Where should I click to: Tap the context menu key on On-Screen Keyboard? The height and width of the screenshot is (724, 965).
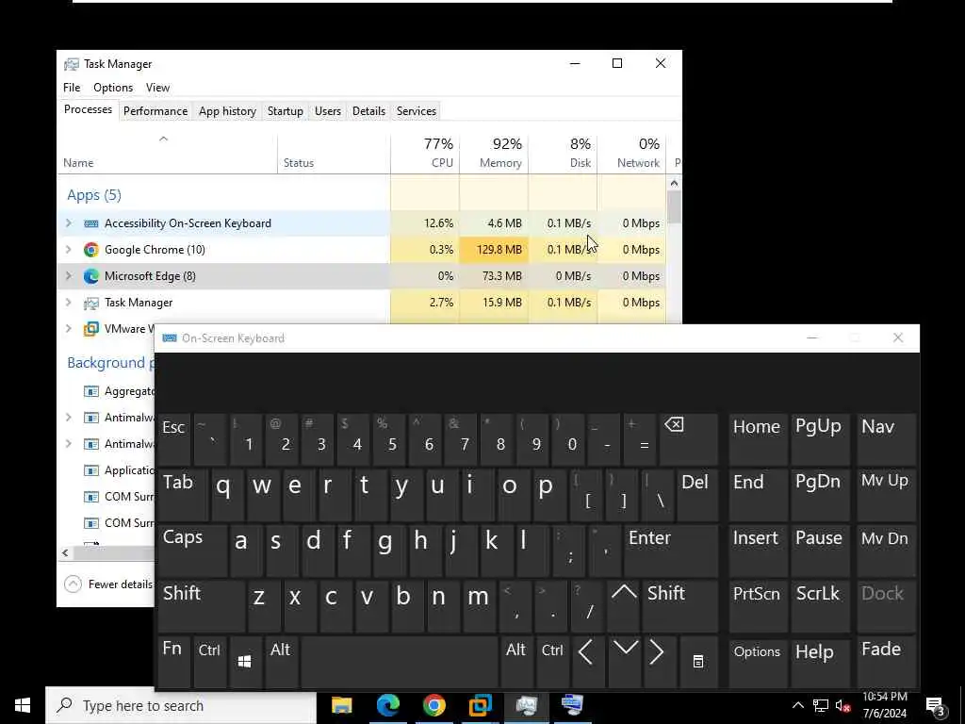click(698, 661)
